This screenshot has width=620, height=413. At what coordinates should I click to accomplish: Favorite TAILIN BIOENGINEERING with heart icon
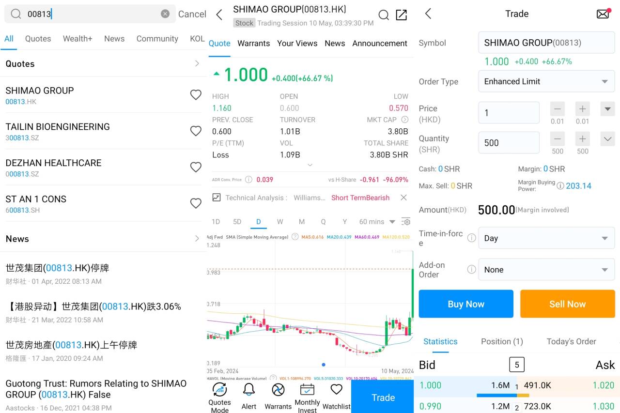point(196,131)
